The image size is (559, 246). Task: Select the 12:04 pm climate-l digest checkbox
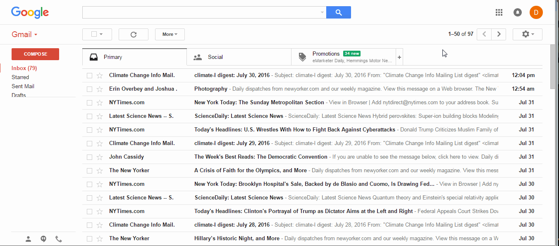point(89,75)
